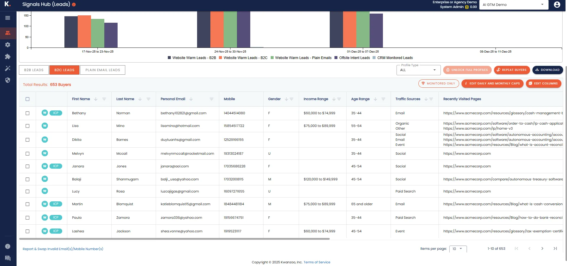
Task: Check the select-all checkbox in table header
Action: [27, 99]
